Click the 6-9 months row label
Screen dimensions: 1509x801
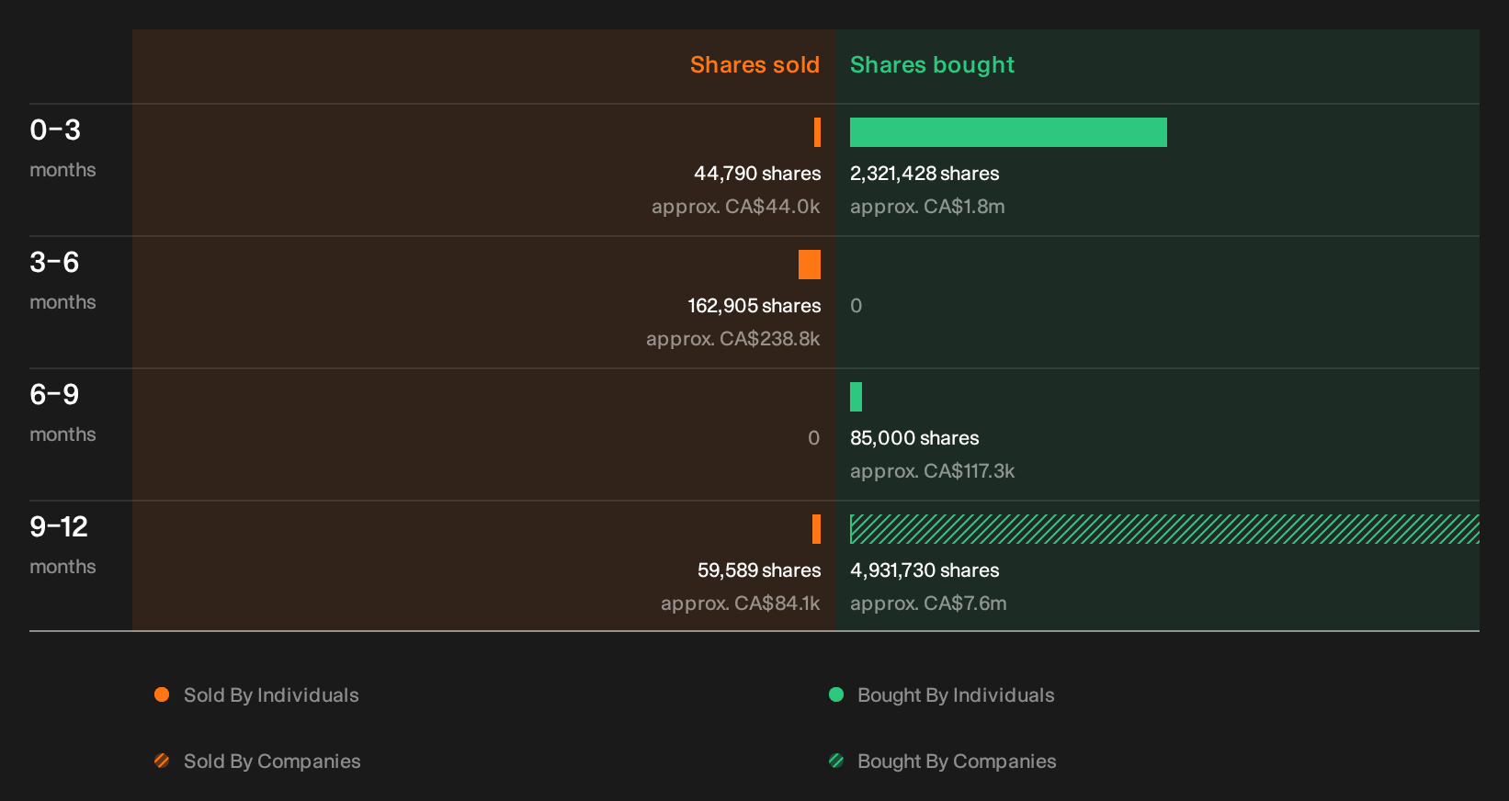click(62, 412)
